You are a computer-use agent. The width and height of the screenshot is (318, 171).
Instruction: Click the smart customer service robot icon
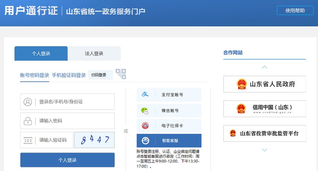(x=146, y=141)
